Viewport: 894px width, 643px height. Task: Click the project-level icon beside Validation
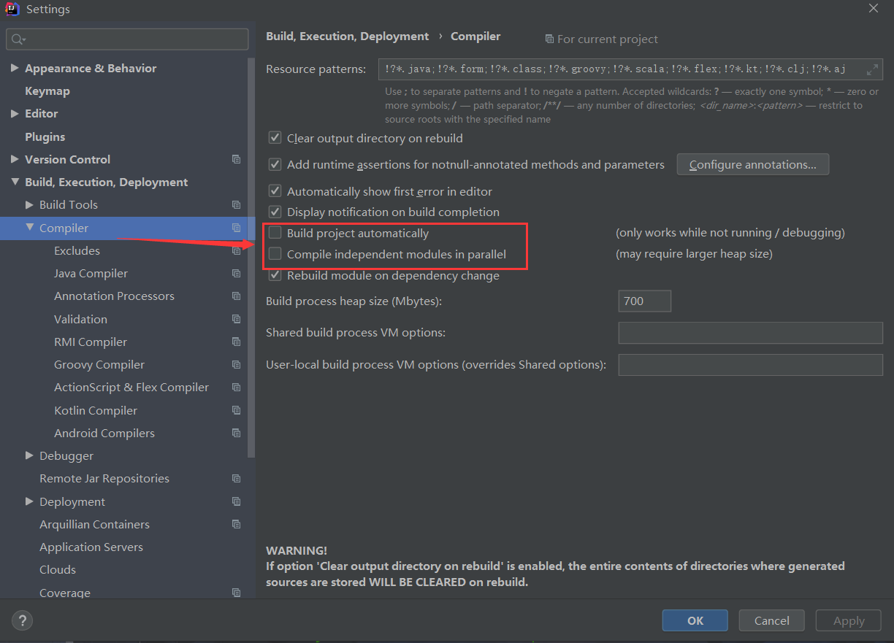click(236, 319)
